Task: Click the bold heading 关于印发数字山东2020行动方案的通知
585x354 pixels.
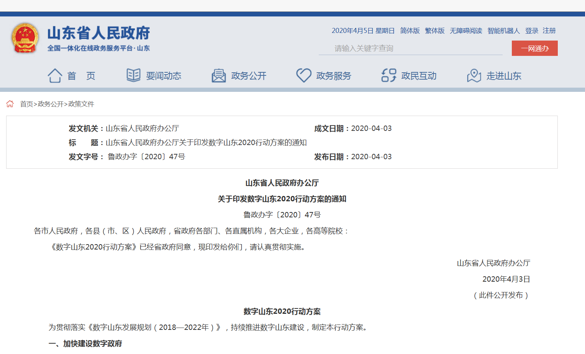Action: tap(282, 199)
